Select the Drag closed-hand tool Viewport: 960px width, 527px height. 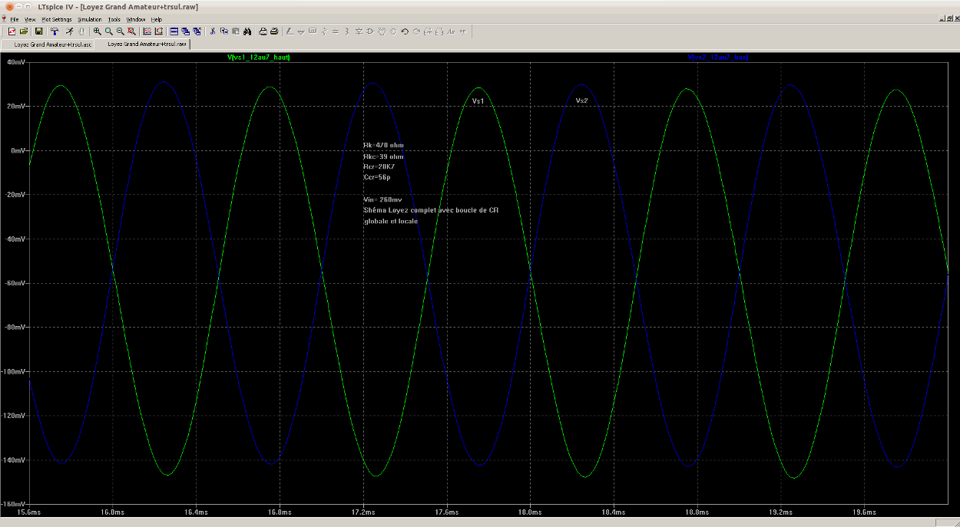coord(393,31)
